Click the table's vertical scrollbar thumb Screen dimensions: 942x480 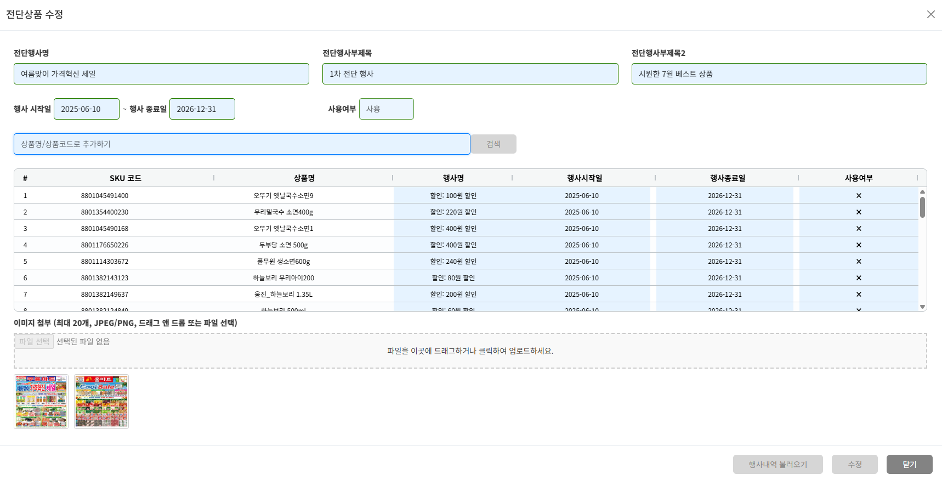click(x=922, y=207)
